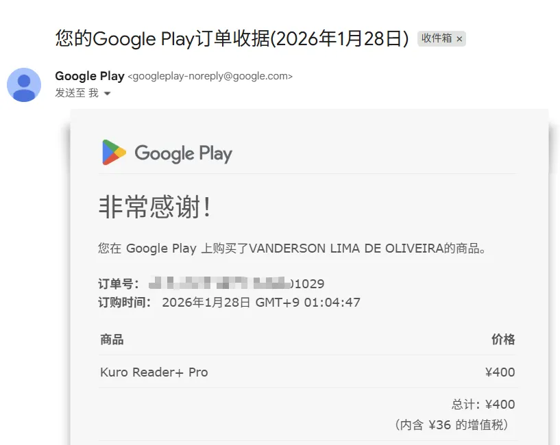This screenshot has height=445, width=560.
Task: Click the 发送至 我 recipient text
Action: click(x=77, y=93)
